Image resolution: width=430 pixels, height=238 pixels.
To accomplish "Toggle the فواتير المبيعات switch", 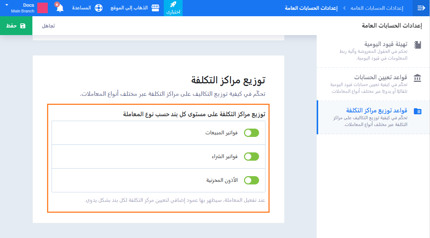I will [252, 133].
